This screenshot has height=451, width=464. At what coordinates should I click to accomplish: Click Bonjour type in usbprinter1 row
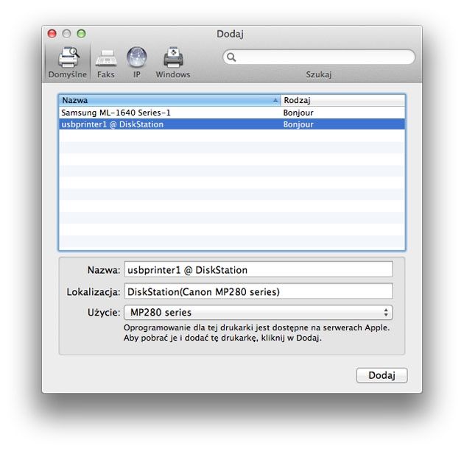coord(298,124)
